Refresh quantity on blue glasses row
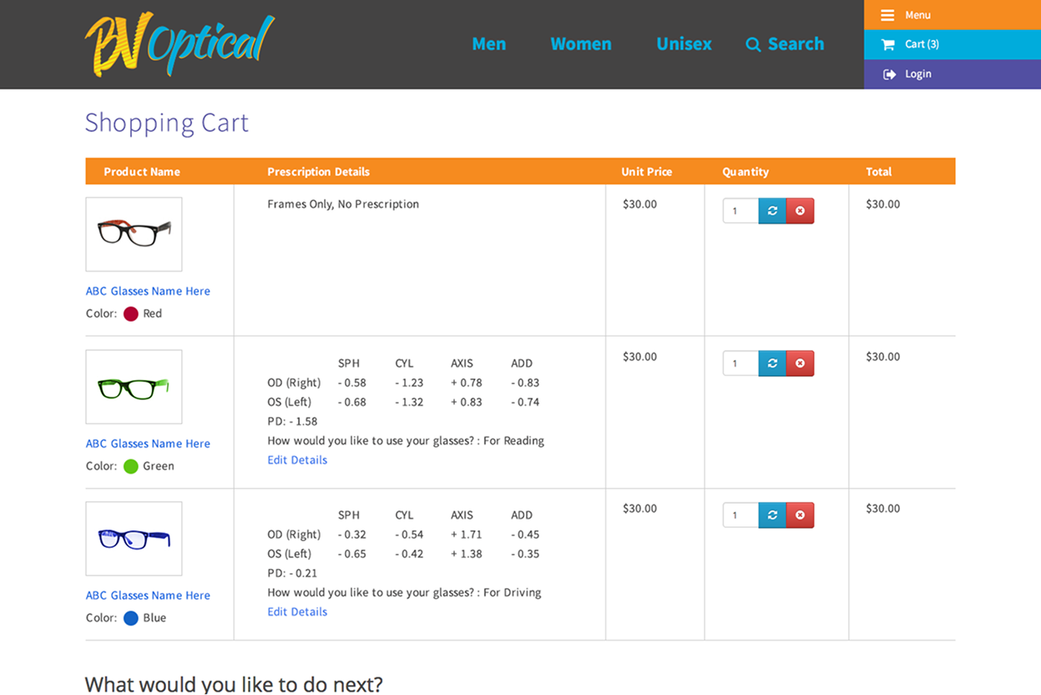The height and width of the screenshot is (695, 1041). [x=772, y=515]
